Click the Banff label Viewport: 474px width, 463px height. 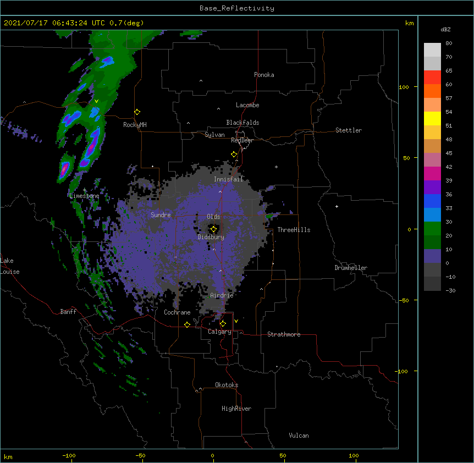[x=68, y=312]
